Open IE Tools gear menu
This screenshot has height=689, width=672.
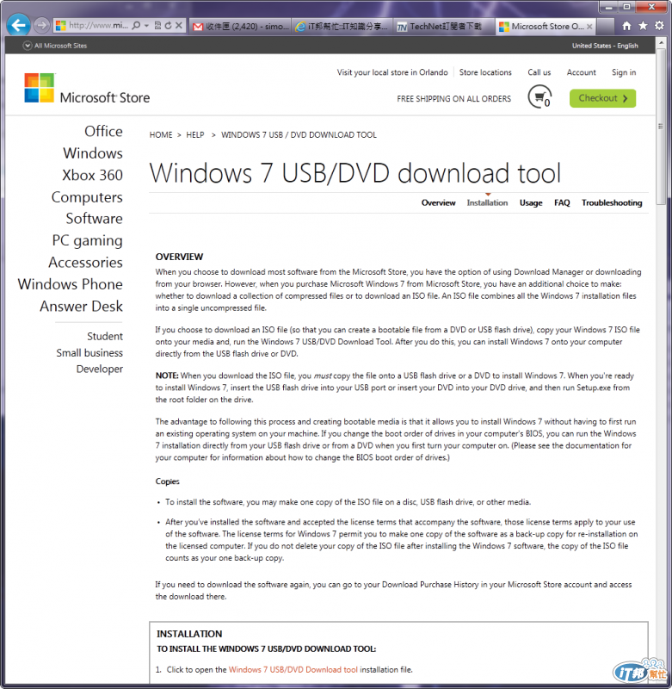point(659,26)
